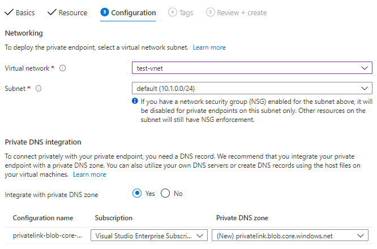Expand the Subnet dropdown

(x=252, y=89)
